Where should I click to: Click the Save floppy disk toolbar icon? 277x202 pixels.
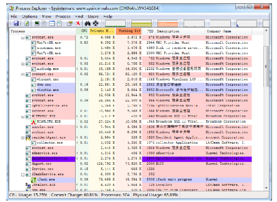[17, 23]
